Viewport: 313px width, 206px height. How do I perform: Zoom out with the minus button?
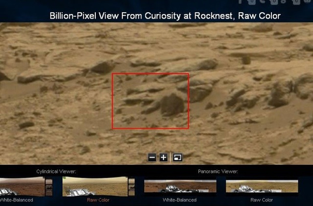pos(152,158)
